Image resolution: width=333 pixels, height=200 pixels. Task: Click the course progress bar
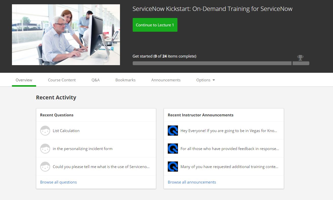tap(221, 63)
